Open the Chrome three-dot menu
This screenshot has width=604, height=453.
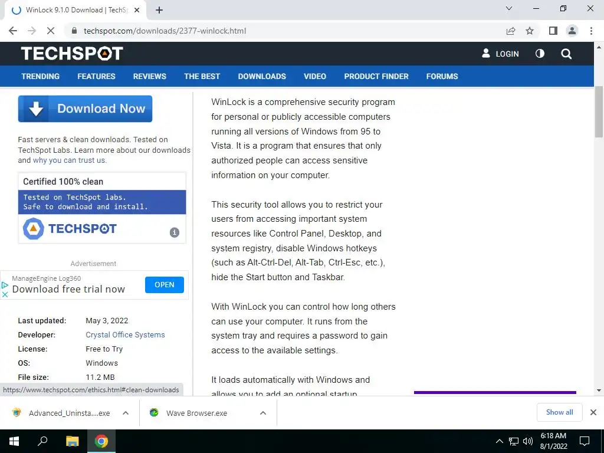click(x=591, y=31)
